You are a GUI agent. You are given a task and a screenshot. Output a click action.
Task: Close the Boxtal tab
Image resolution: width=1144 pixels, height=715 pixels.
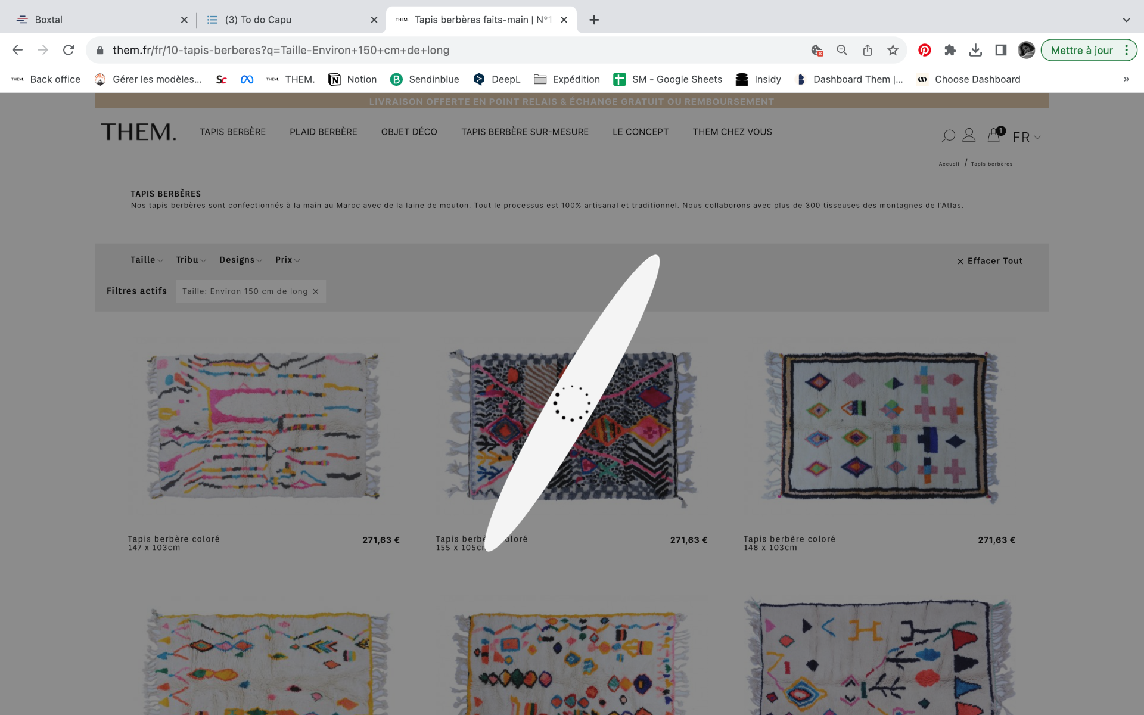(184, 20)
